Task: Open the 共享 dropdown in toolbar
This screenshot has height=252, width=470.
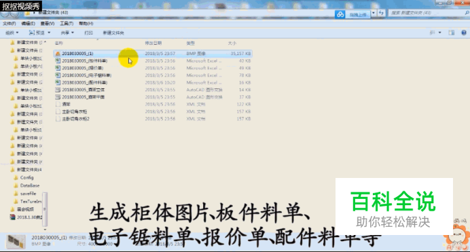Action: pyautogui.click(x=67, y=33)
